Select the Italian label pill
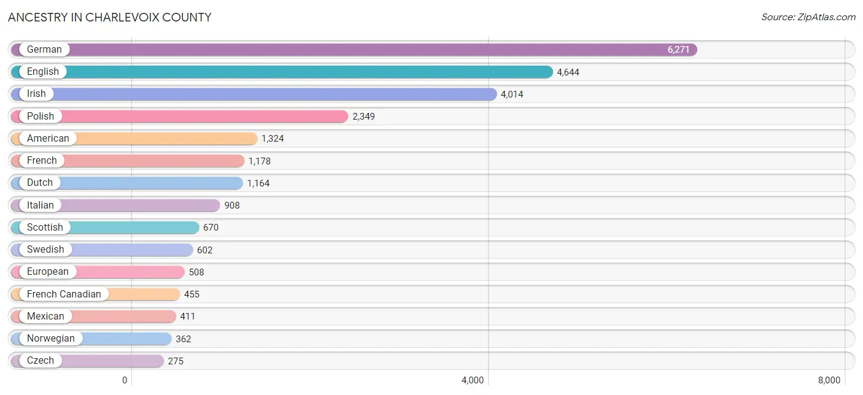The image size is (863, 395). pos(40,205)
